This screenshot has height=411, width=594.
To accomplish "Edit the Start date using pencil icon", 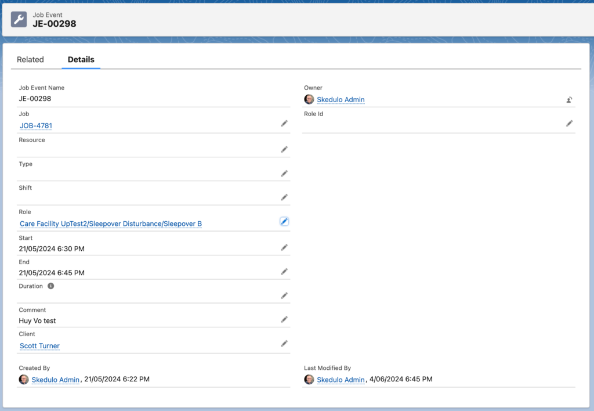I will (284, 247).
